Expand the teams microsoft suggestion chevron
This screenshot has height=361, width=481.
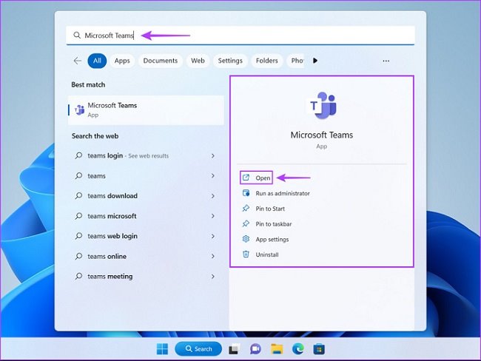[x=212, y=216]
